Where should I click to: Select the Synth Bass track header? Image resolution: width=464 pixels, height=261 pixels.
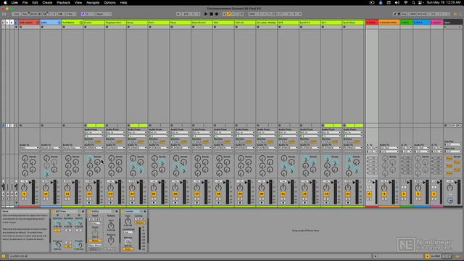coord(353,22)
